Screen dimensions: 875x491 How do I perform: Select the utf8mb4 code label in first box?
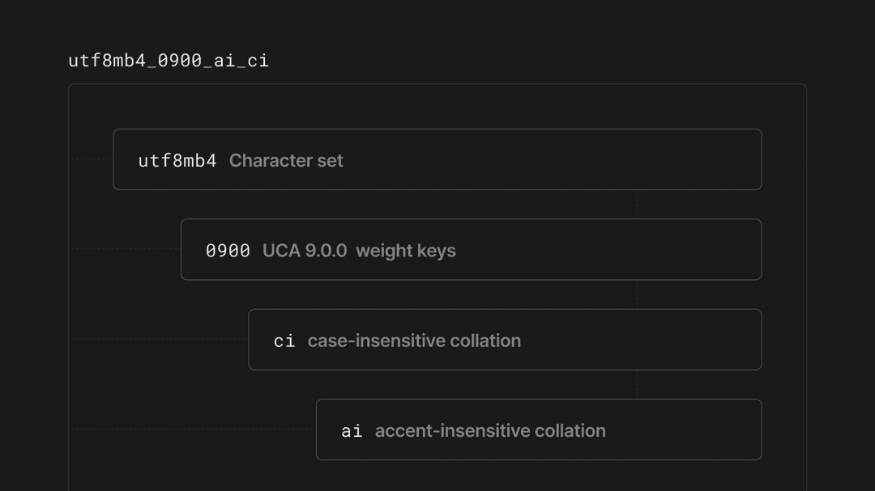pyautogui.click(x=177, y=160)
